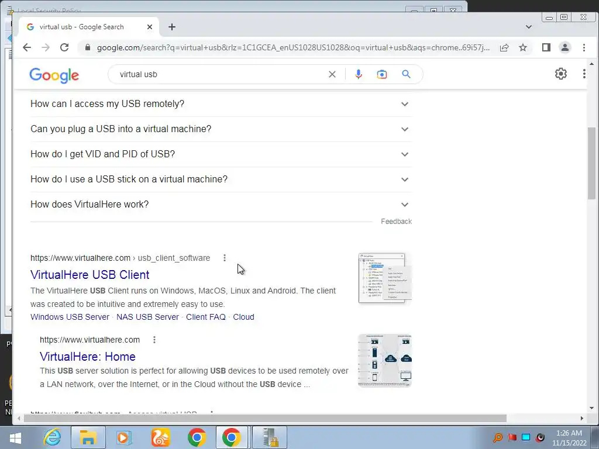
Task: Click the red flag tray icon
Action: click(x=512, y=437)
